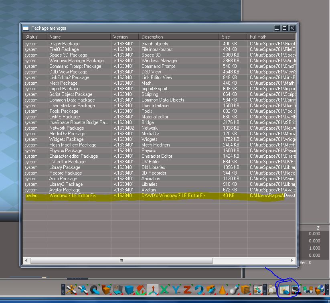
Task: Click the loaded status cell
Action: coord(31,195)
